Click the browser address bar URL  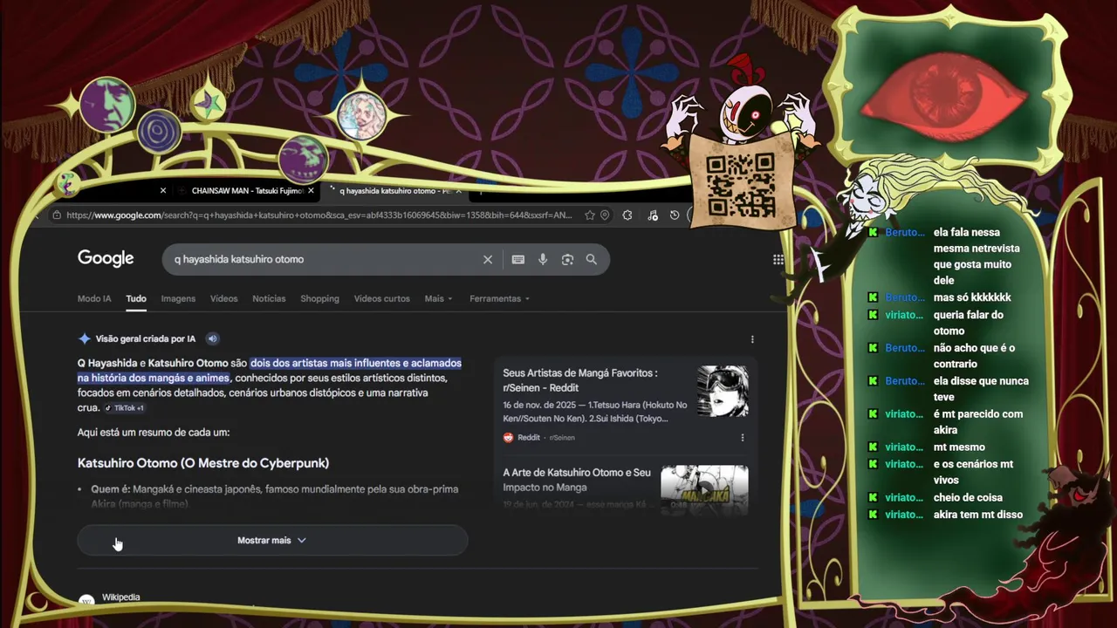pyautogui.click(x=319, y=215)
